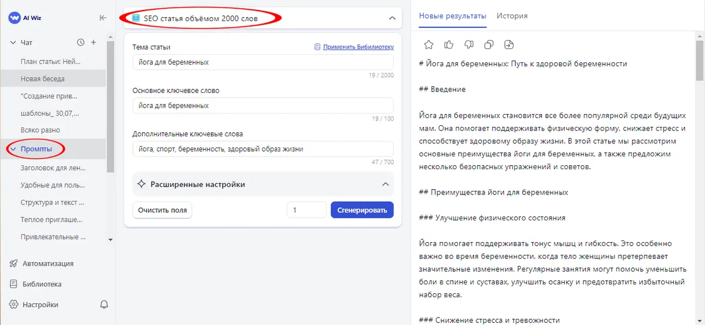
Task: Export the result with arrow document icon
Action: pyautogui.click(x=509, y=45)
